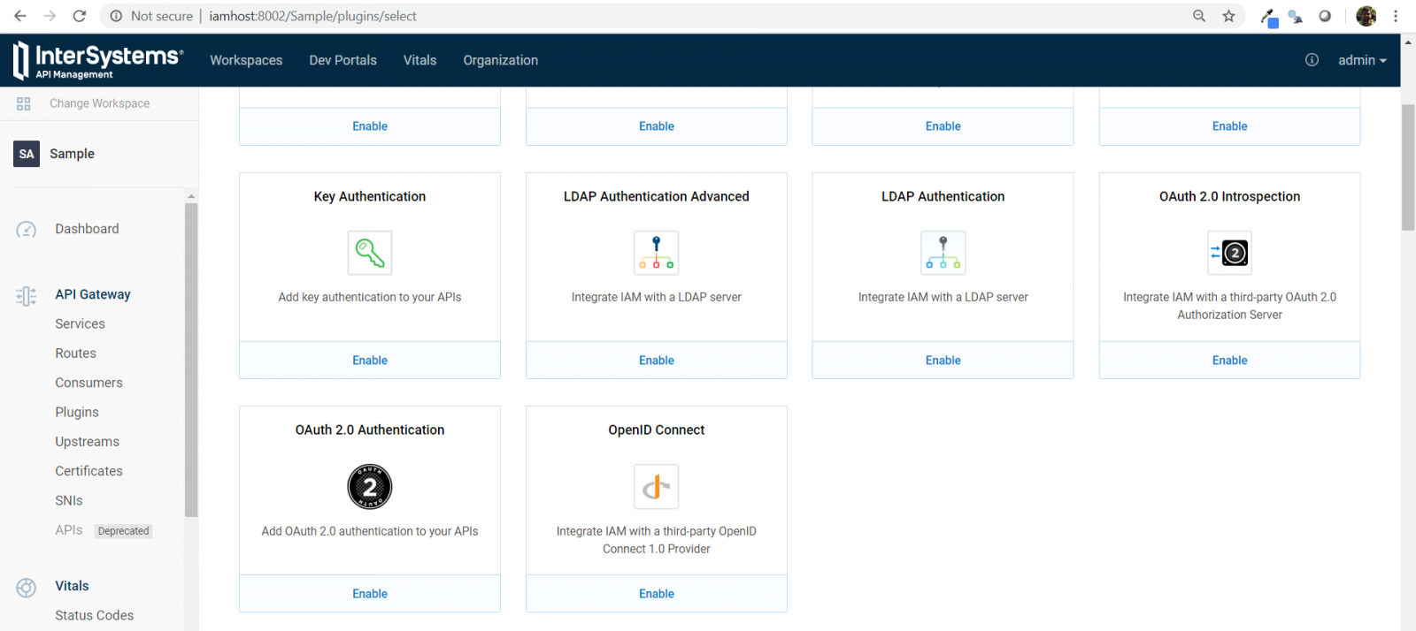The height and width of the screenshot is (631, 1416).
Task: Click the browser profile avatar
Action: point(1366,16)
